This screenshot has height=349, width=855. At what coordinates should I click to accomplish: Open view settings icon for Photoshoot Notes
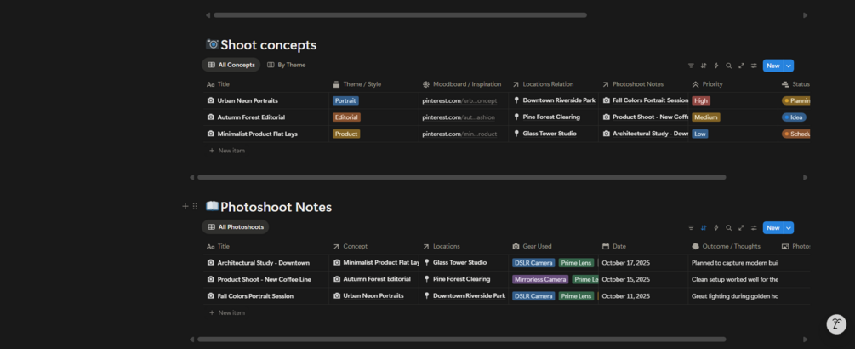coord(754,228)
